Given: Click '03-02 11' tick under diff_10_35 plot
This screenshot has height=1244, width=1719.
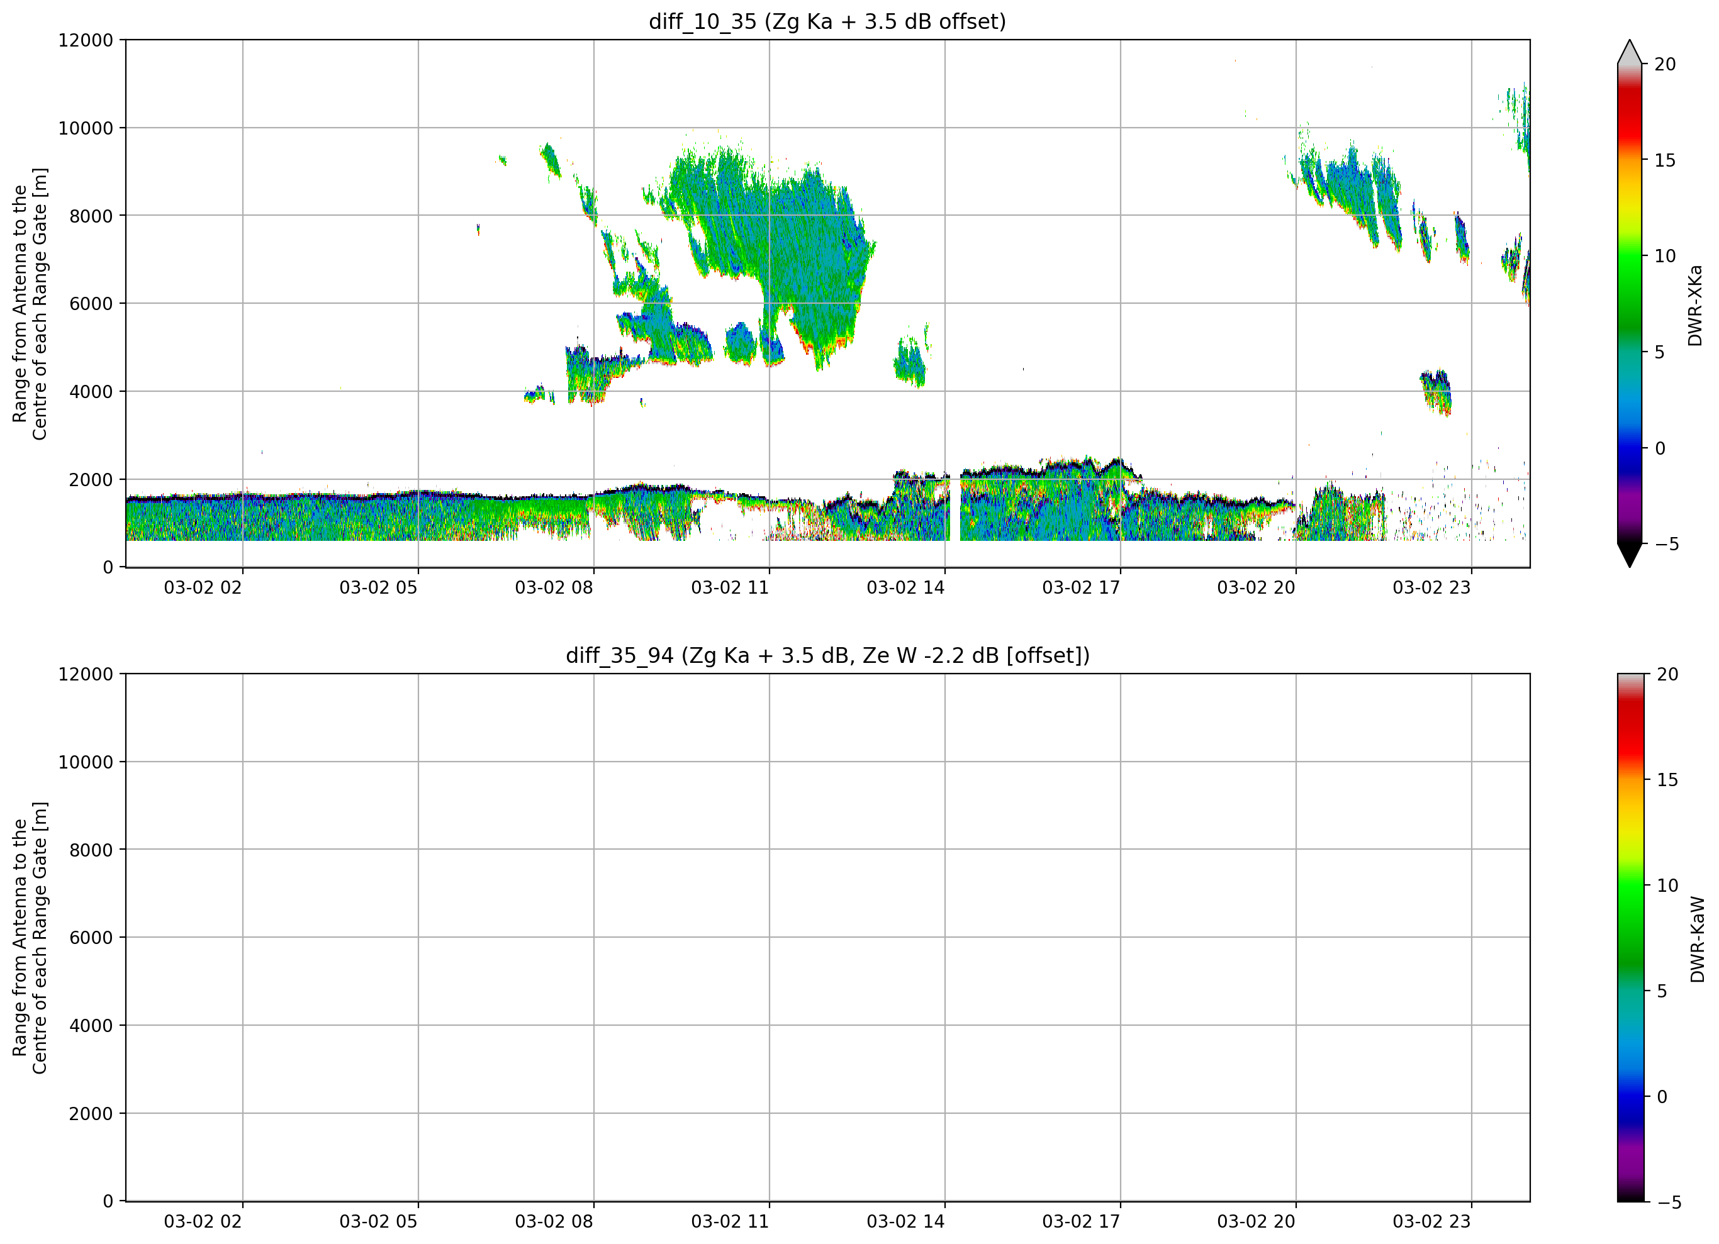Looking at the screenshot, I should [x=730, y=588].
